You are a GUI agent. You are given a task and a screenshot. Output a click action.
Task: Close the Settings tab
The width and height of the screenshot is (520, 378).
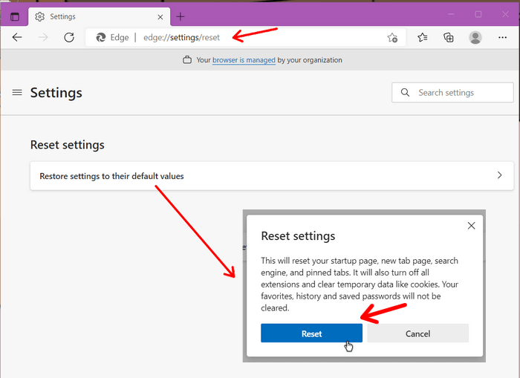tap(160, 17)
